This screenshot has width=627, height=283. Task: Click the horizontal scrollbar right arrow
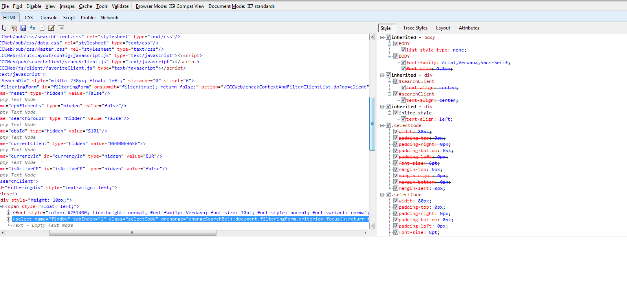[x=366, y=233]
